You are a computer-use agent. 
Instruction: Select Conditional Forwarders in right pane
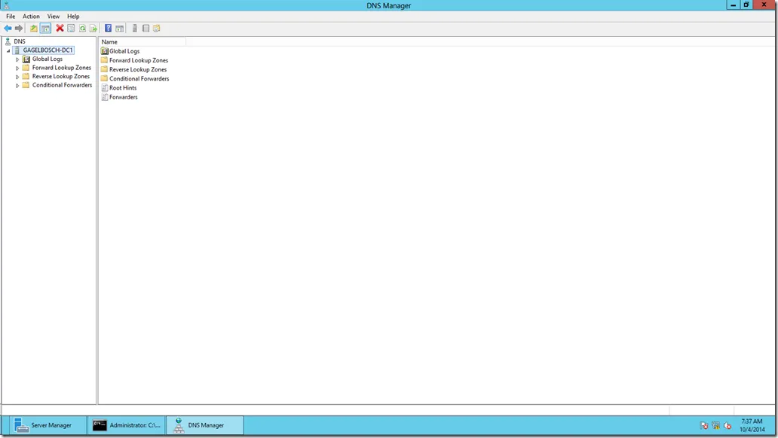pyautogui.click(x=139, y=79)
